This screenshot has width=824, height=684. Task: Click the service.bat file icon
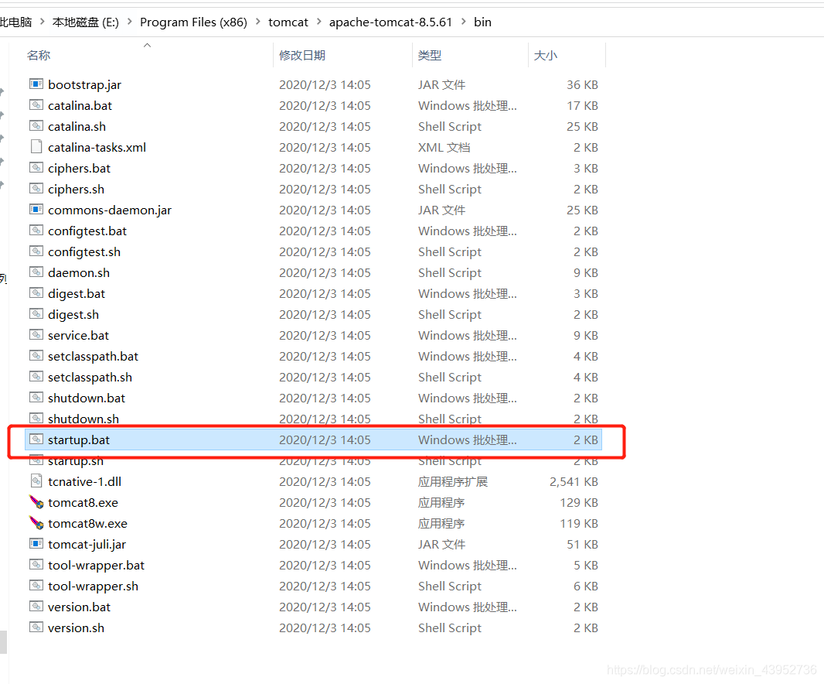(x=36, y=334)
